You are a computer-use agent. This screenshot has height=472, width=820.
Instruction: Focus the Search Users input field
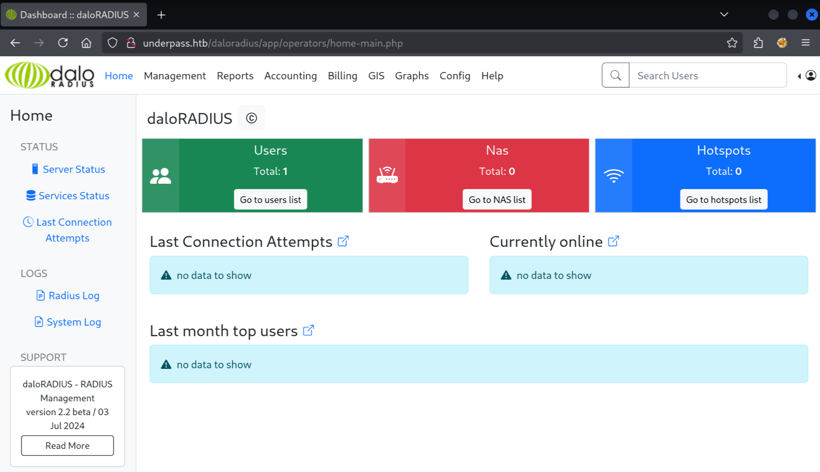pyautogui.click(x=708, y=75)
